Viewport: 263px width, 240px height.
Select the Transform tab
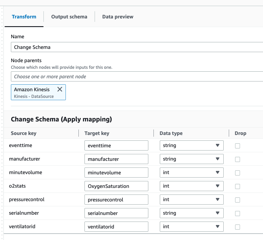(x=24, y=17)
